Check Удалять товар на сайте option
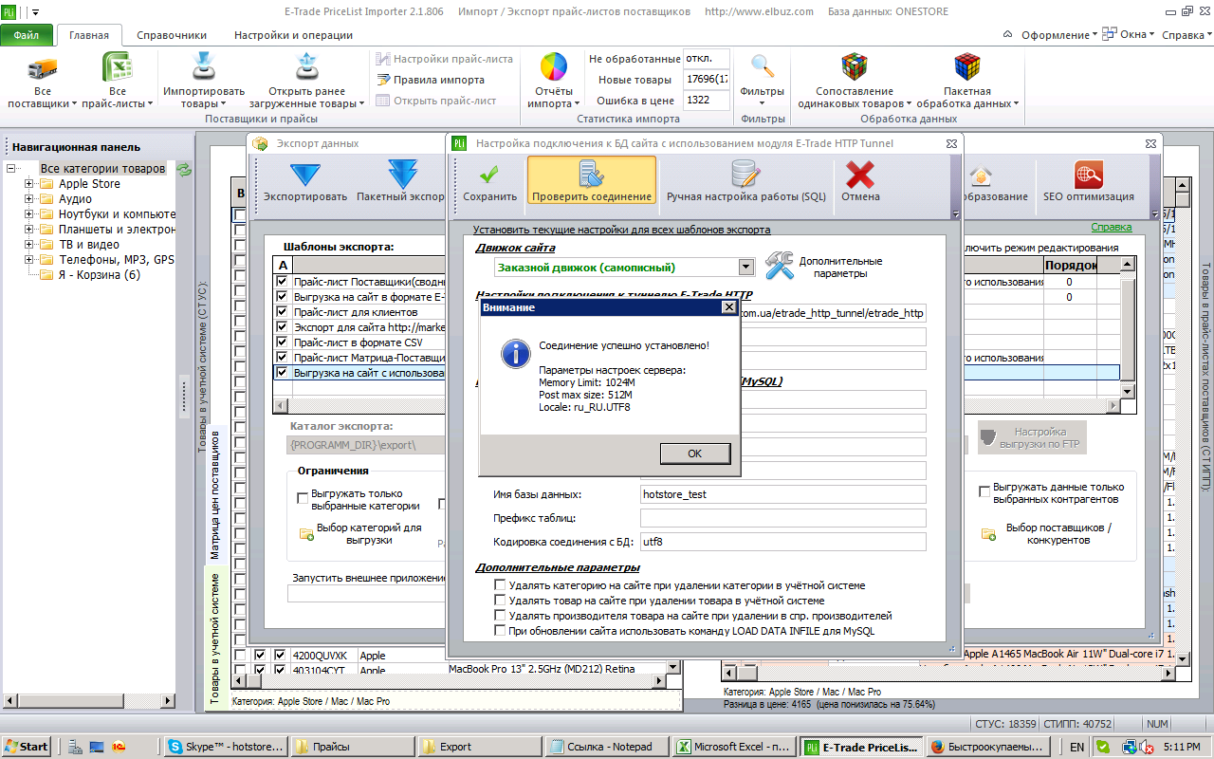 (x=500, y=601)
